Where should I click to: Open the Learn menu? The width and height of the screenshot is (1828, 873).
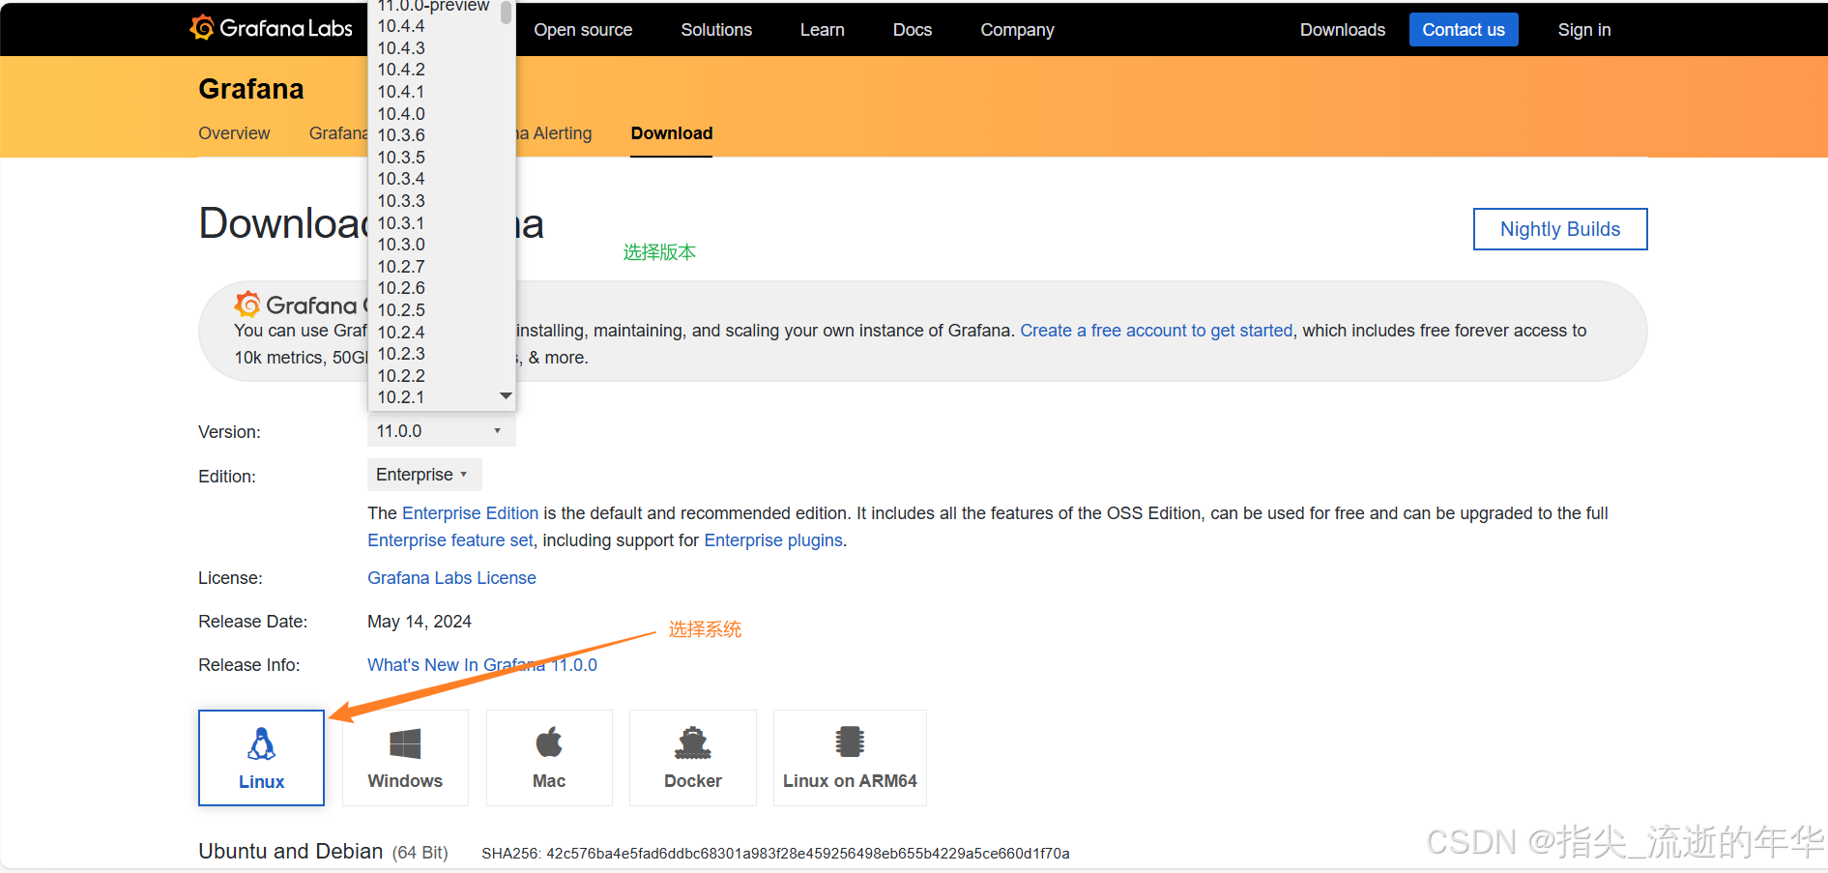tap(823, 30)
